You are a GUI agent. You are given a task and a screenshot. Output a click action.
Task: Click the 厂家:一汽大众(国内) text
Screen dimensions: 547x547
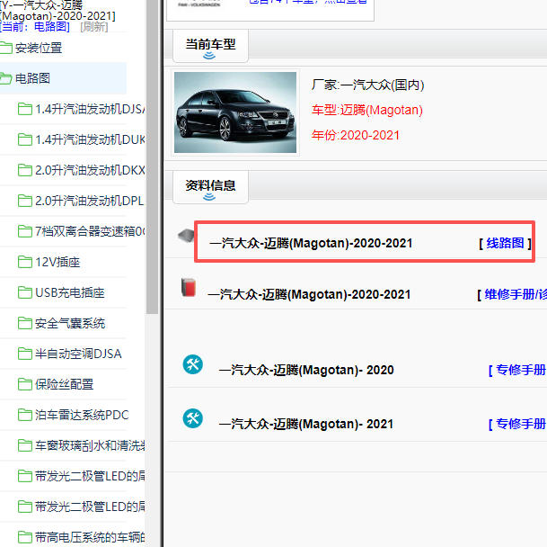point(367,85)
